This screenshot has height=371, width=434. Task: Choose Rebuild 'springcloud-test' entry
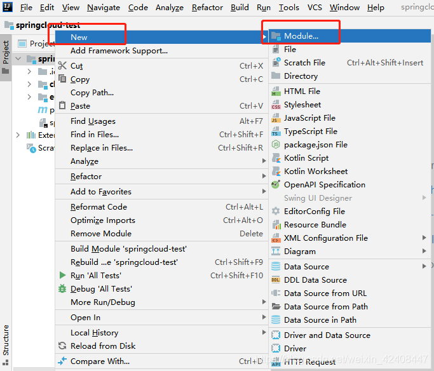pyautogui.click(x=161, y=262)
